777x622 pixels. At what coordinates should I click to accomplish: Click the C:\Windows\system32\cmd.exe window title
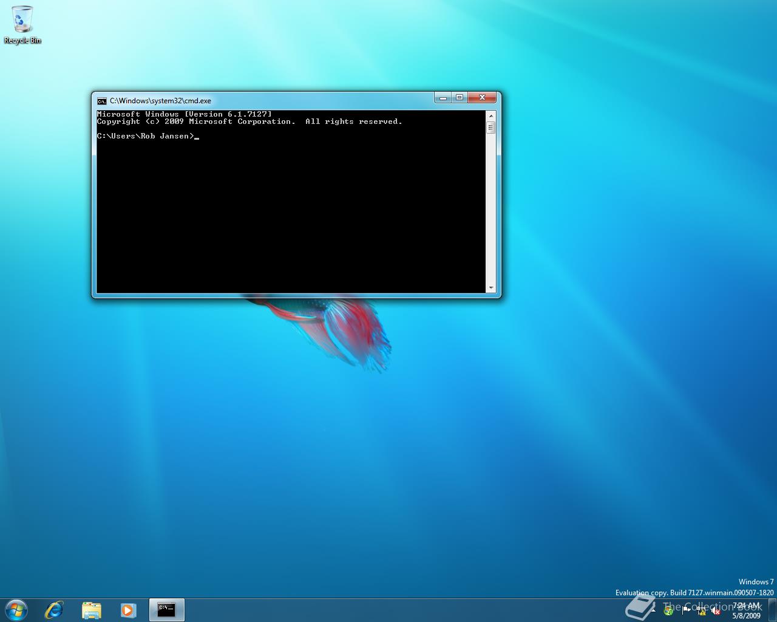(161, 101)
